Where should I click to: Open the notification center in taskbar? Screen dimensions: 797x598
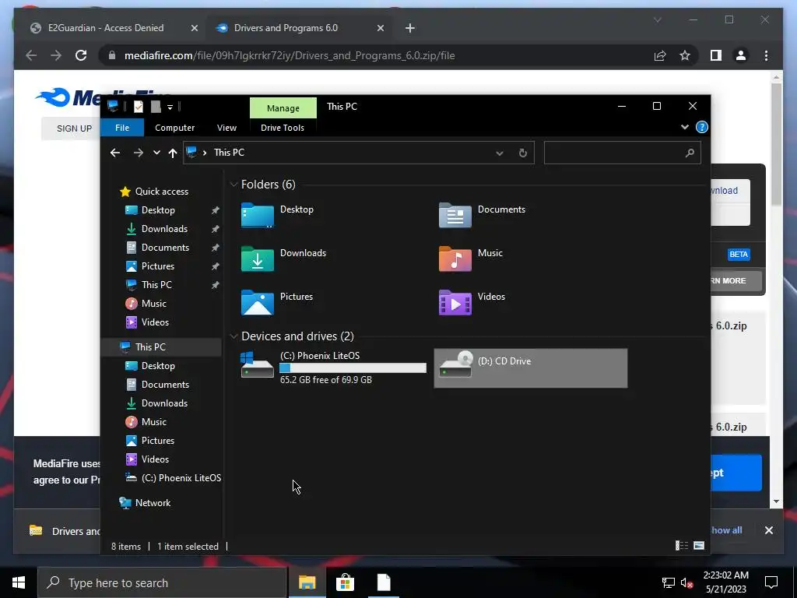point(771,582)
